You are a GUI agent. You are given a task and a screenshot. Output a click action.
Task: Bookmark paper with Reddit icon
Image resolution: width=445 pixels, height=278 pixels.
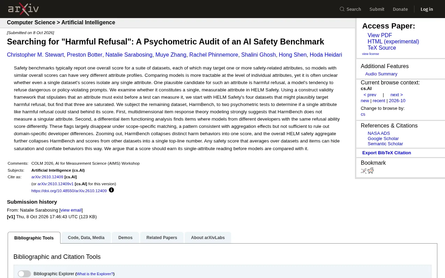(371, 171)
